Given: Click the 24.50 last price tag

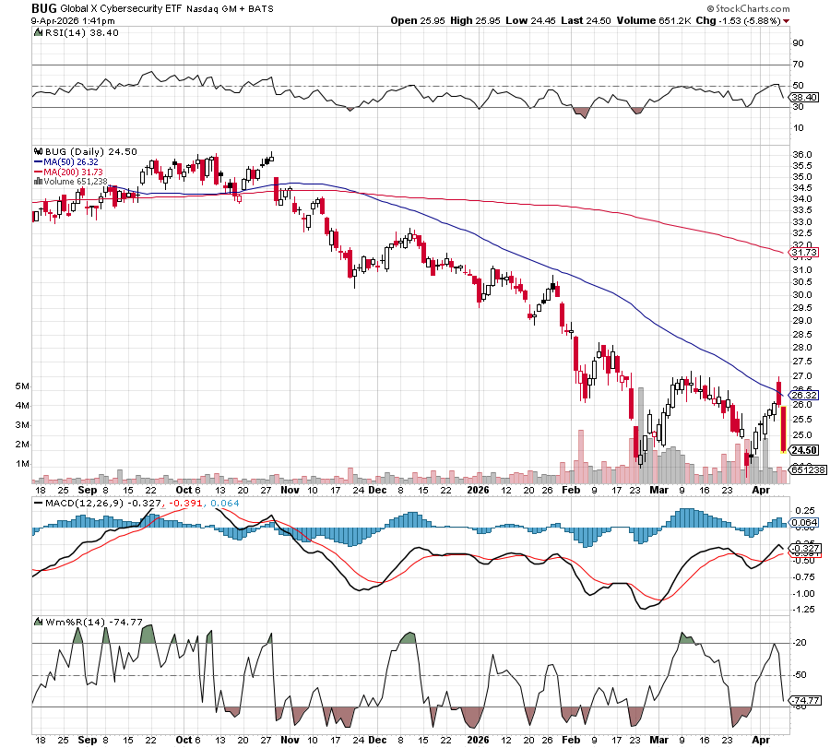Looking at the screenshot, I should pos(801,449).
